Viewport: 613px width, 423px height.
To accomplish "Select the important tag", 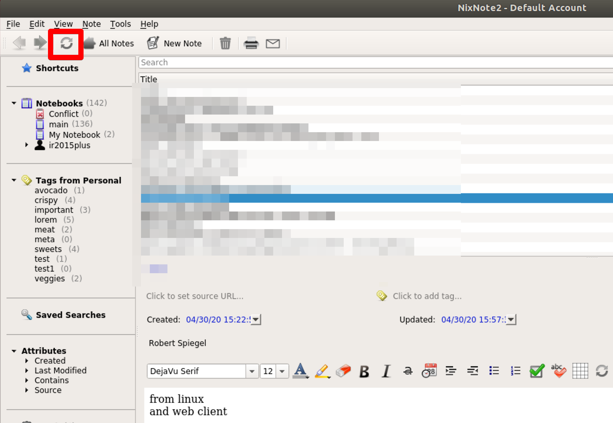I will [x=54, y=210].
